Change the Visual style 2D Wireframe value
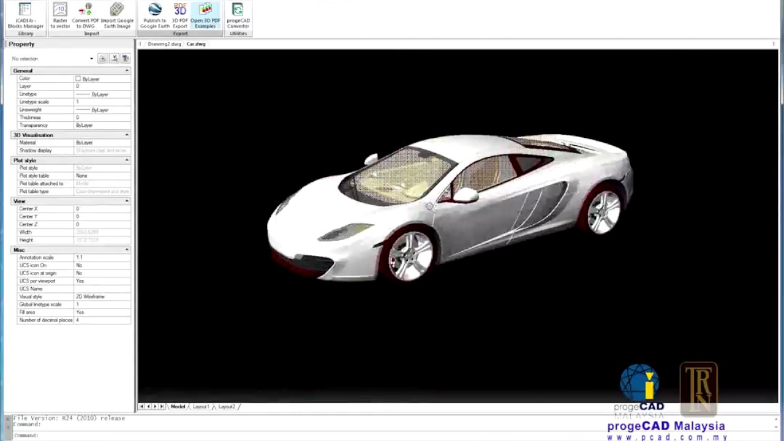The width and height of the screenshot is (784, 441). 102,296
